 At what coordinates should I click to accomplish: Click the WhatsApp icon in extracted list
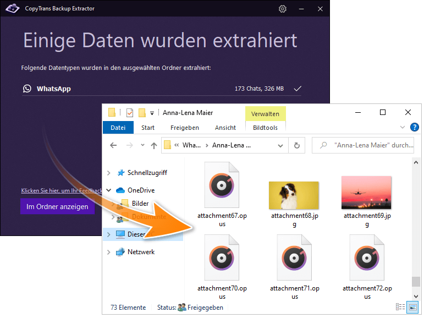tap(27, 89)
